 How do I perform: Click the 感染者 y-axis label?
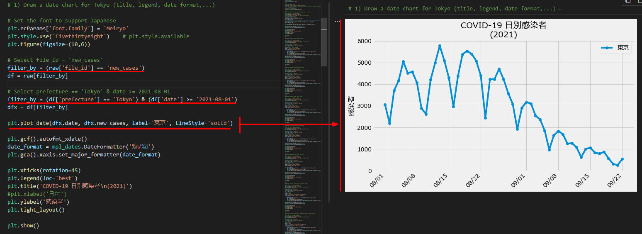point(351,106)
